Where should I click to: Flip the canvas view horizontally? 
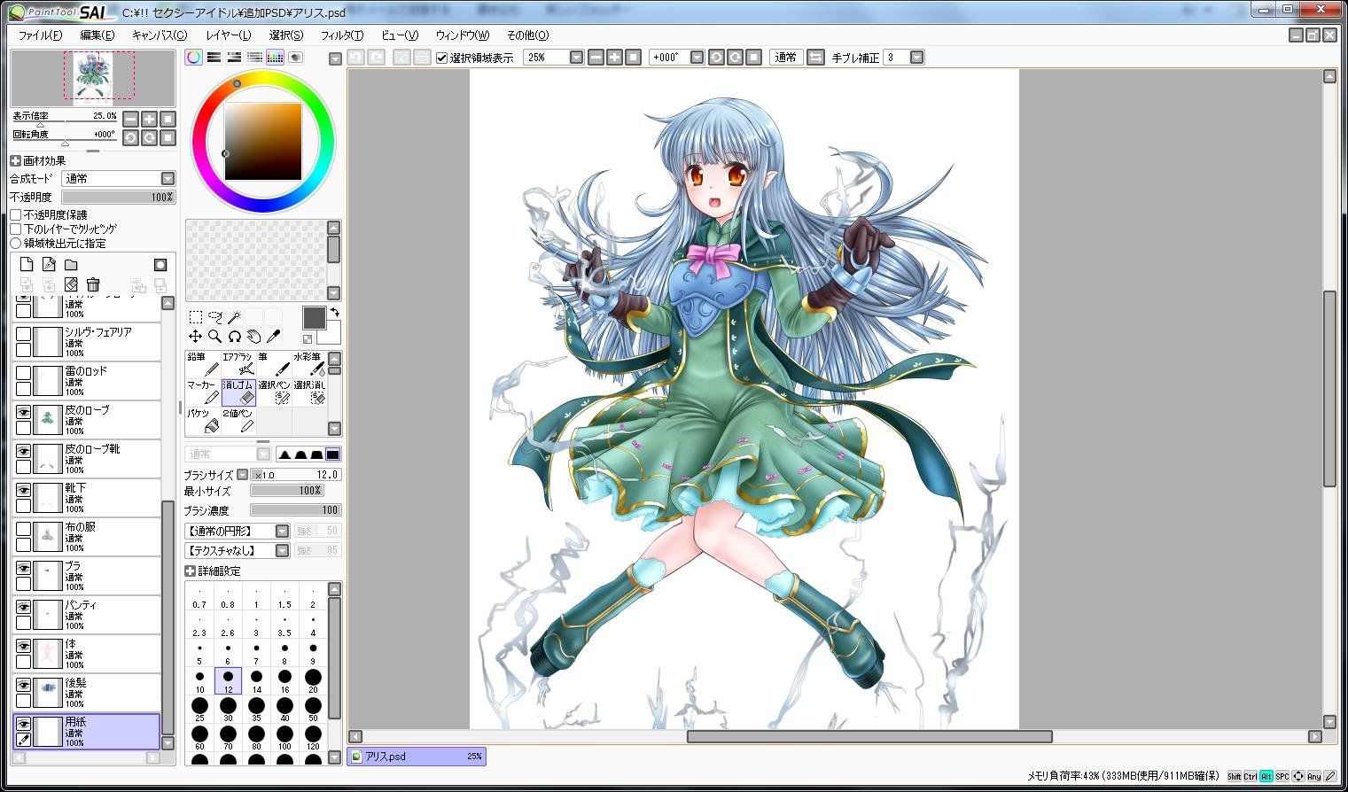815,58
